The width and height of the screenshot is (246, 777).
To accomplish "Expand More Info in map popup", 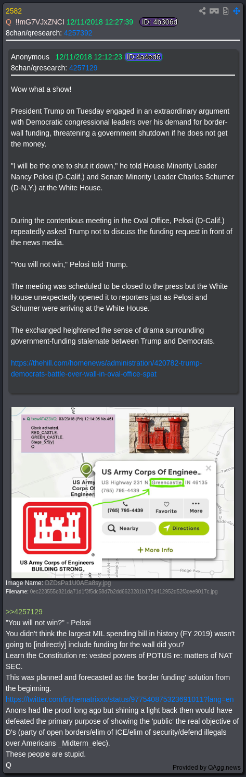I will point(155,550).
